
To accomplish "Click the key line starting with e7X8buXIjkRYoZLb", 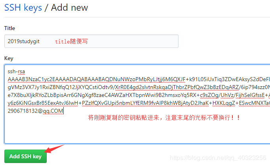I will point(139,95).
